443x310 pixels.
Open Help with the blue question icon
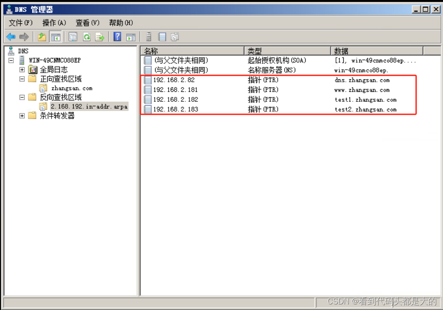[117, 37]
